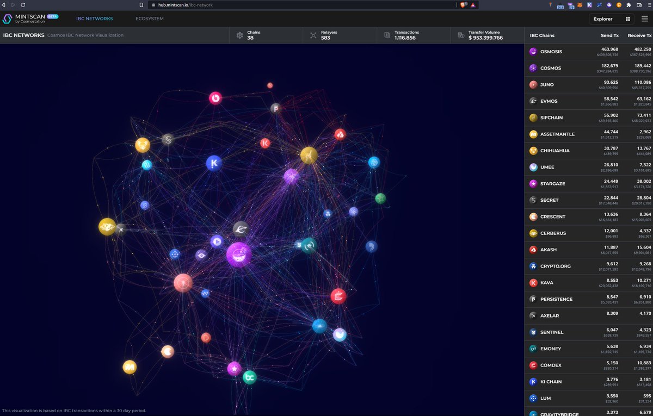The width and height of the screenshot is (653, 416).
Task: Click the STARGAZE chain icon in the list
Action: [533, 184]
